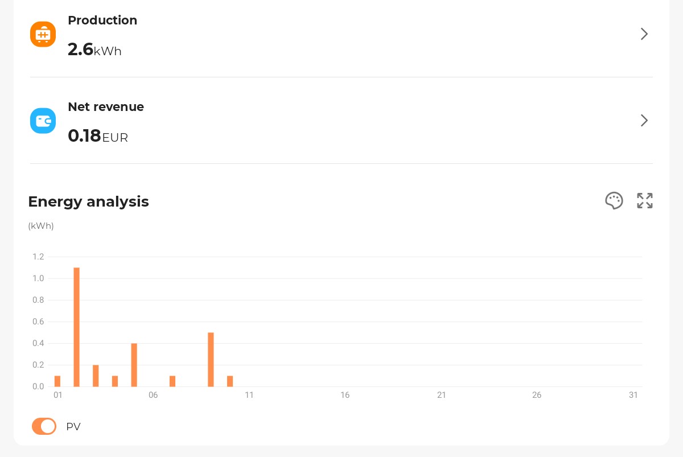The image size is (683, 457).
Task: Select the small bar for day 07
Action: point(172,381)
